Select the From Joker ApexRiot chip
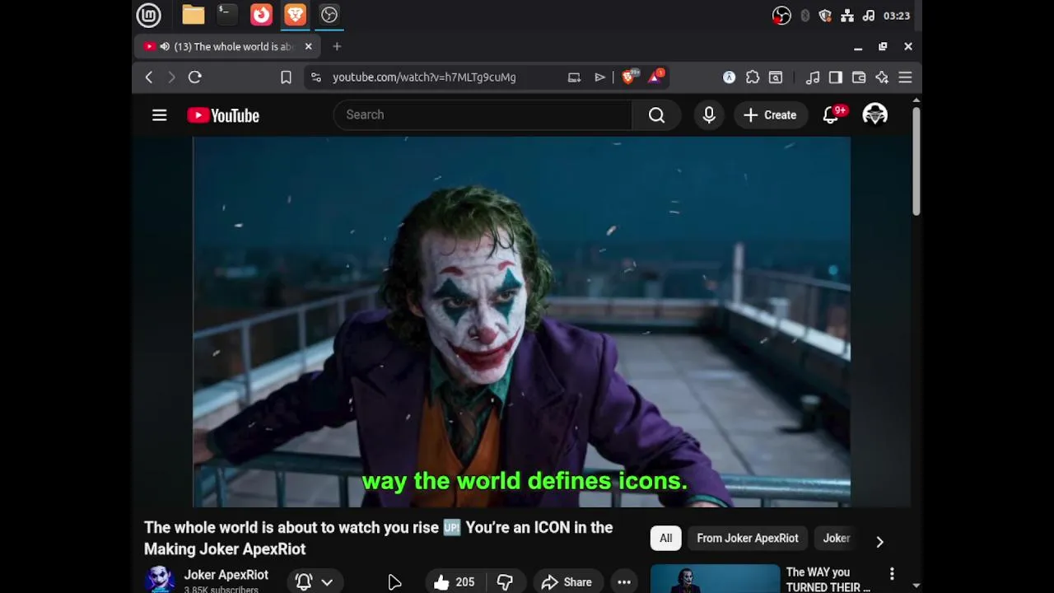This screenshot has height=593, width=1054. coord(748,539)
